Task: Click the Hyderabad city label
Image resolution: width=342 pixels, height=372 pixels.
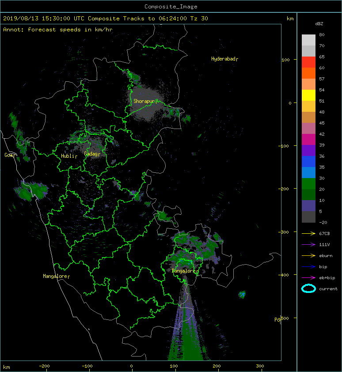Action: (224, 59)
